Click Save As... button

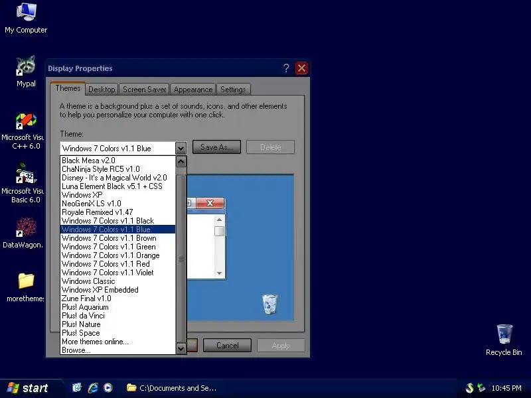tap(217, 147)
